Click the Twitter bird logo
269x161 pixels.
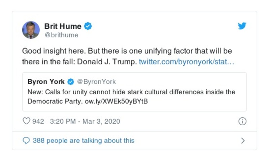242,26
